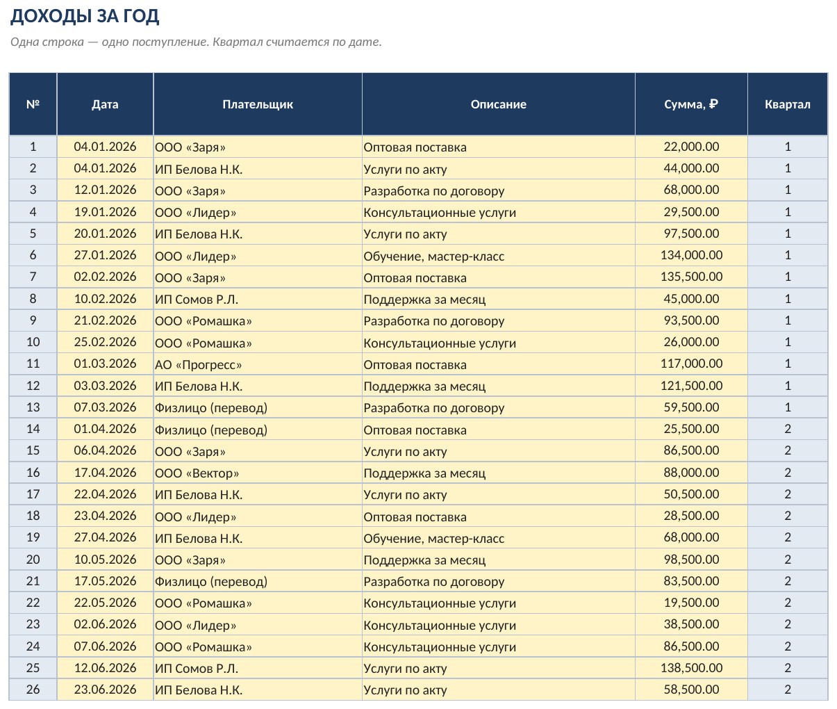
Task: Click the «№» column header
Action: pyautogui.click(x=33, y=104)
